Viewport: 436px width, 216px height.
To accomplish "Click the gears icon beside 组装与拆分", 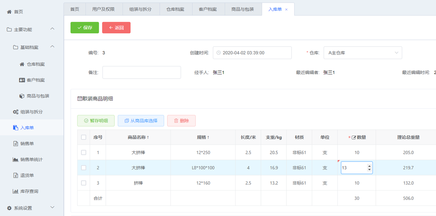I will pyautogui.click(x=16, y=112).
